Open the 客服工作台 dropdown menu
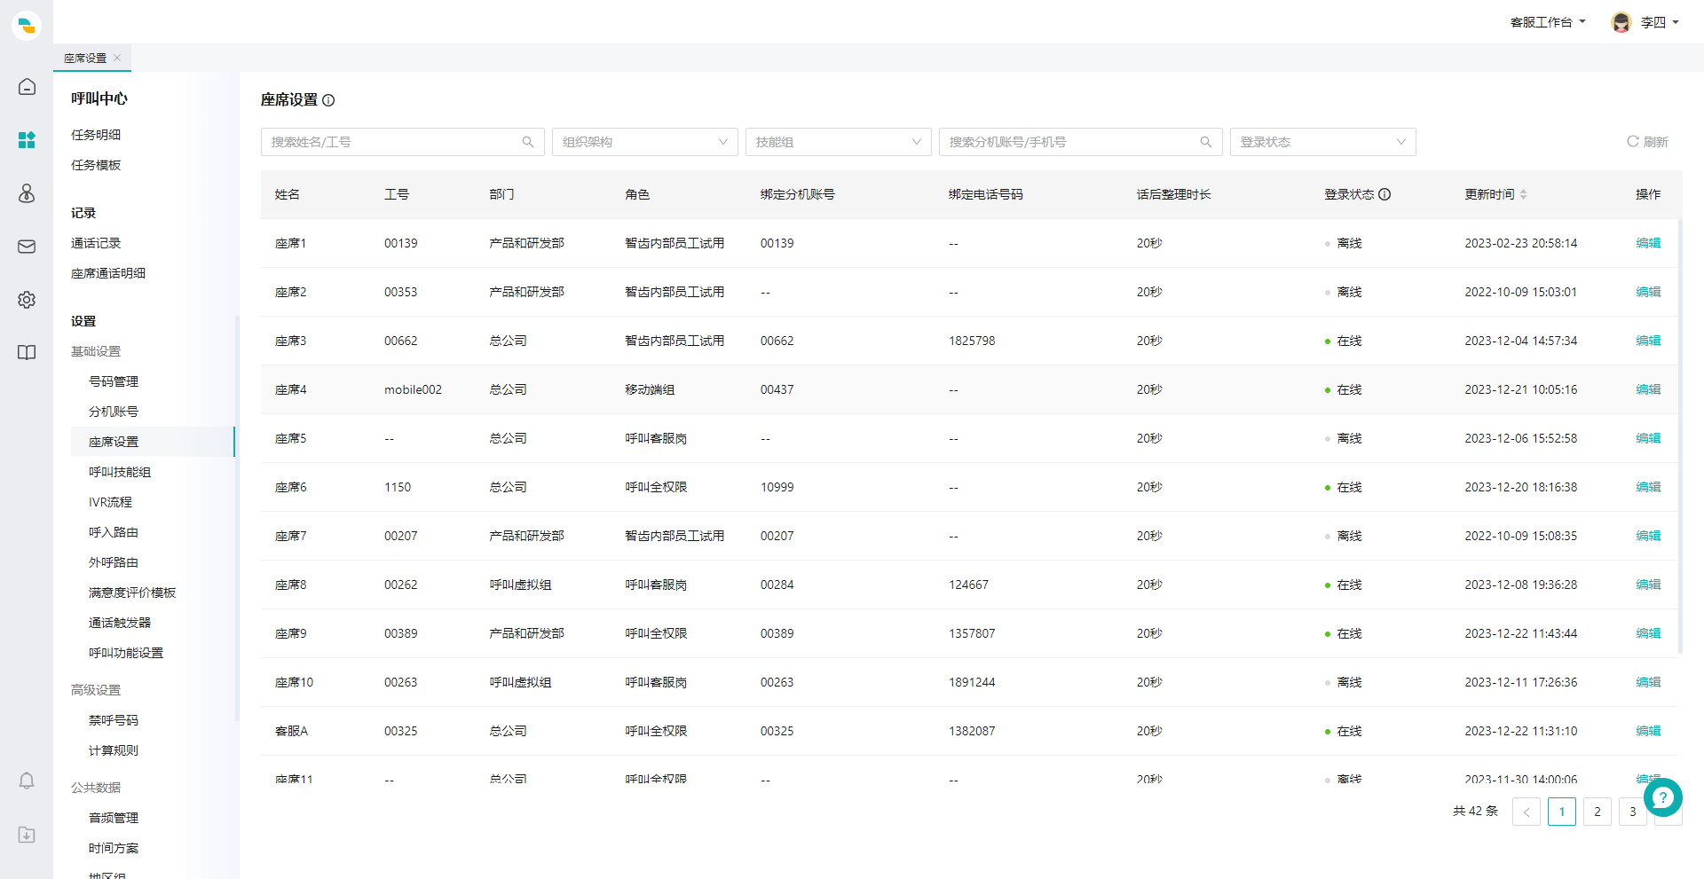Viewport: 1704px width, 879px height. [x=1548, y=22]
